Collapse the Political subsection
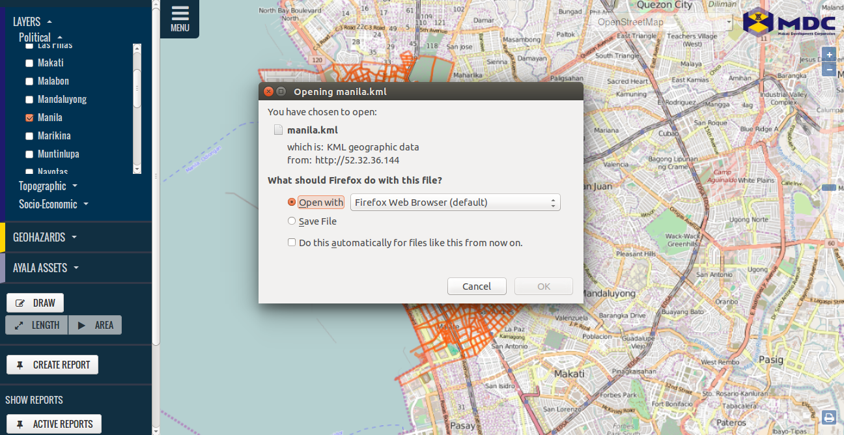This screenshot has width=844, height=435. [40, 37]
